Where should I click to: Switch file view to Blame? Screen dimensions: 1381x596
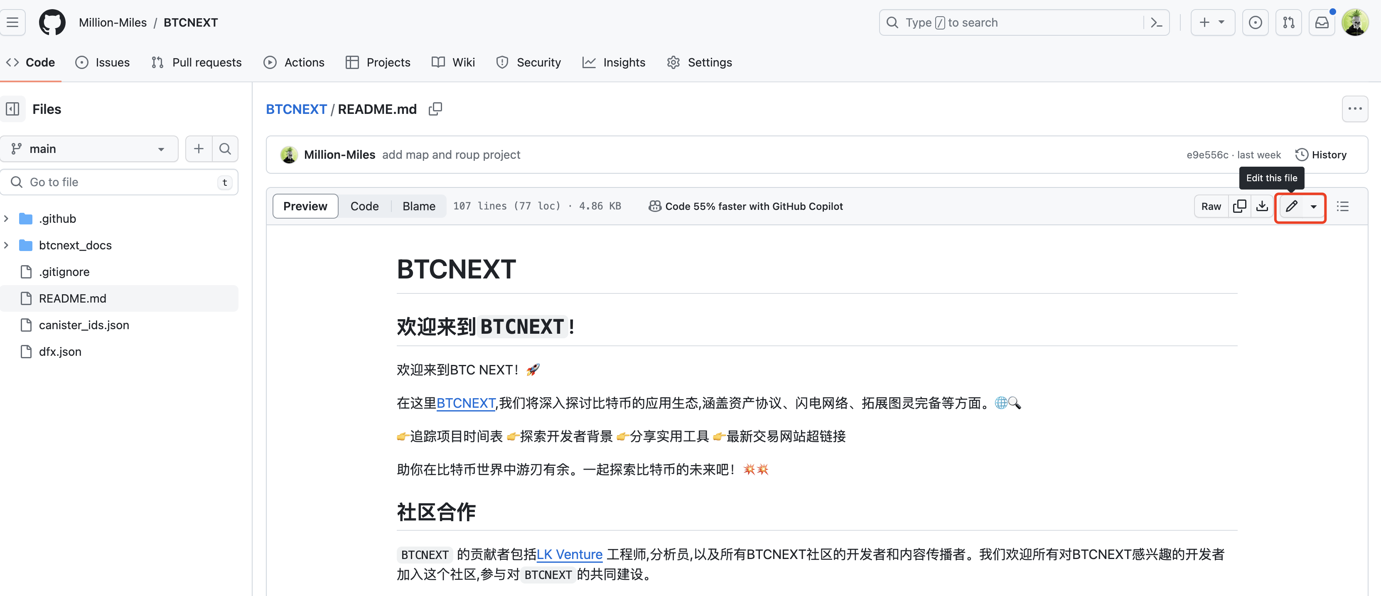coord(419,206)
